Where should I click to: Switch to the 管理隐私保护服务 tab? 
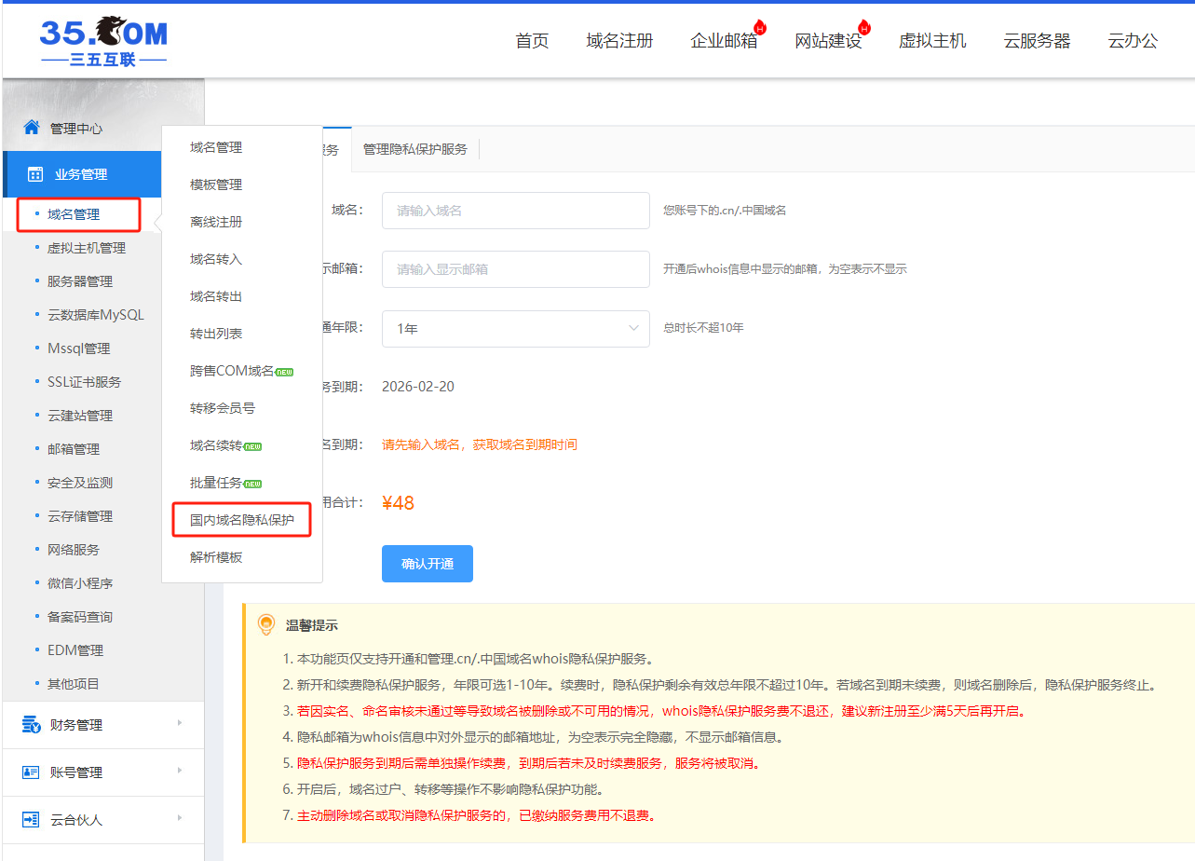point(415,149)
